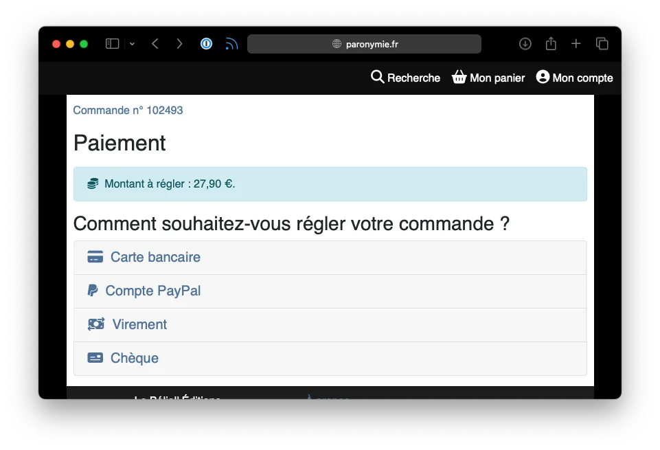
Task: Click the magnifier icon next to Recherche
Action: pos(376,78)
